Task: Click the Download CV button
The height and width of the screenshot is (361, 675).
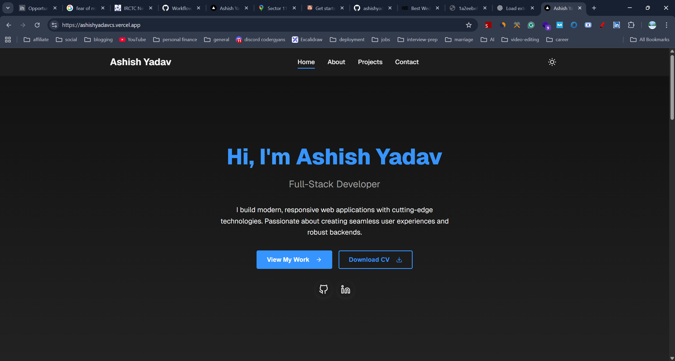Action: tap(375, 259)
